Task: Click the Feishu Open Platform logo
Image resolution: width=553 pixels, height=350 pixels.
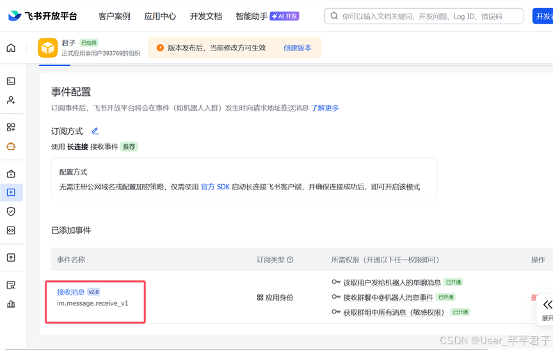Action: pyautogui.click(x=42, y=16)
